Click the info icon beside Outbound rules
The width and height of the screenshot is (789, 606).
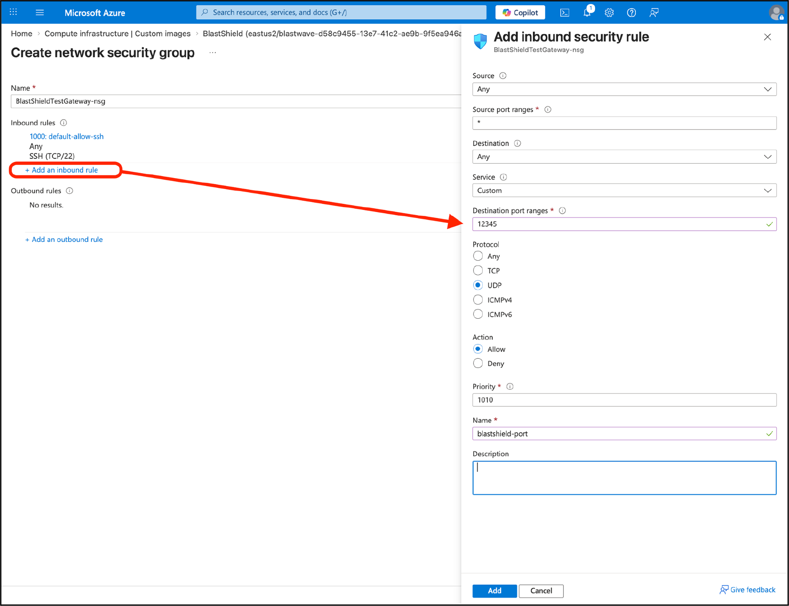[70, 191]
